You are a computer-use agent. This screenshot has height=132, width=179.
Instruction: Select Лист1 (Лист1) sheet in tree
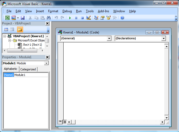click(x=32, y=45)
